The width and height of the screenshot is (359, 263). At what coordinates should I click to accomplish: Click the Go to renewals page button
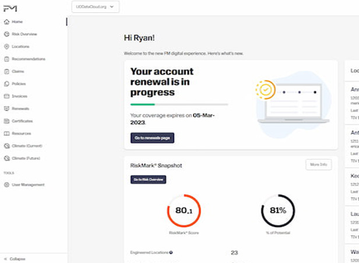(x=152, y=138)
